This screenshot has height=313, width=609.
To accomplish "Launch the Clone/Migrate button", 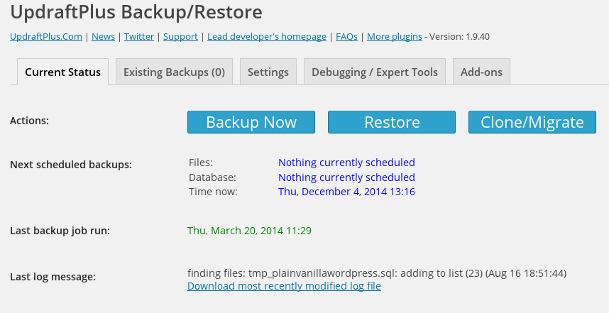I will tap(532, 122).
